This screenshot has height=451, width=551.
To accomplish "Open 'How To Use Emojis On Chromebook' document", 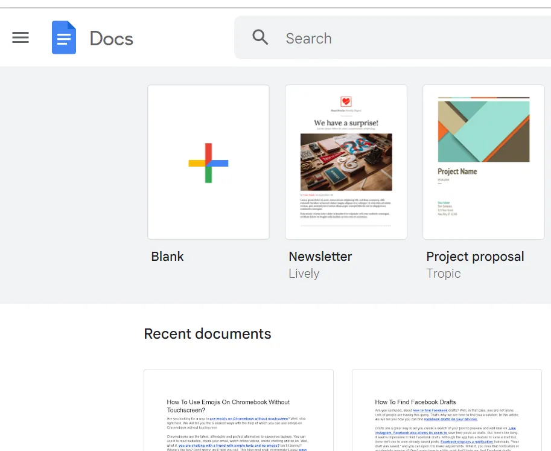I will (238, 410).
